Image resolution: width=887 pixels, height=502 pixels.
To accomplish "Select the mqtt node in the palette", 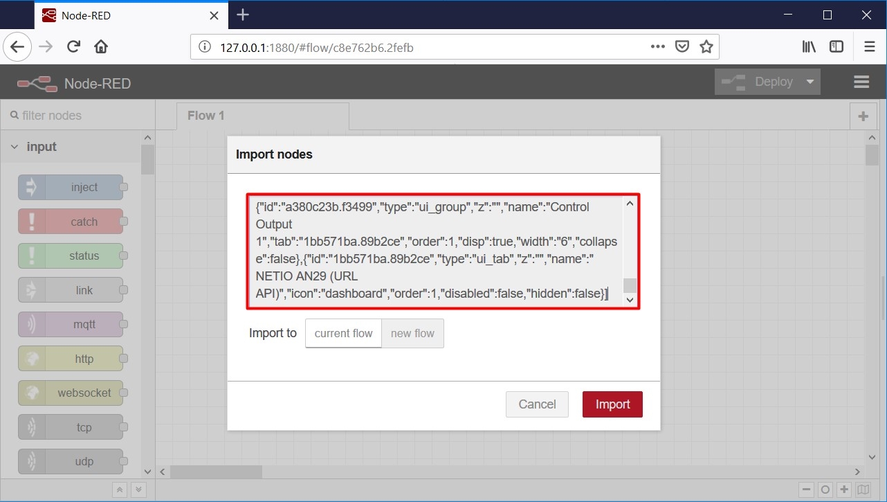I will coord(71,324).
